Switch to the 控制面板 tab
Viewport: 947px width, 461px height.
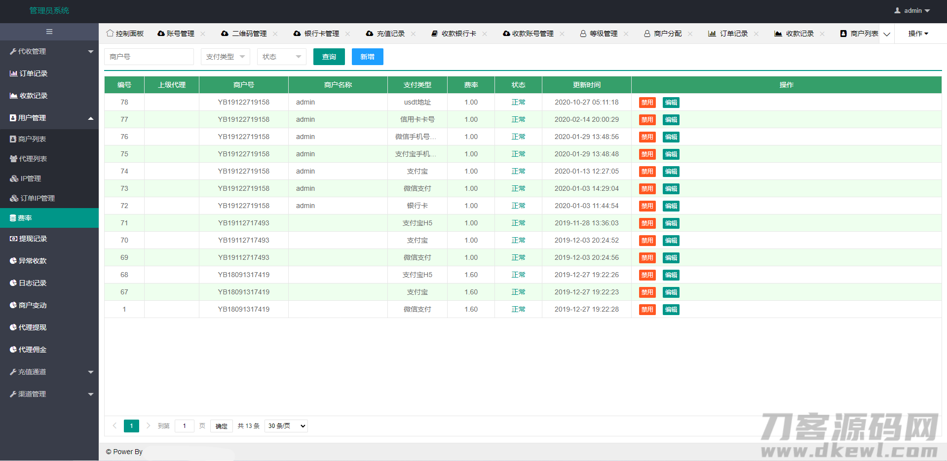pos(125,34)
